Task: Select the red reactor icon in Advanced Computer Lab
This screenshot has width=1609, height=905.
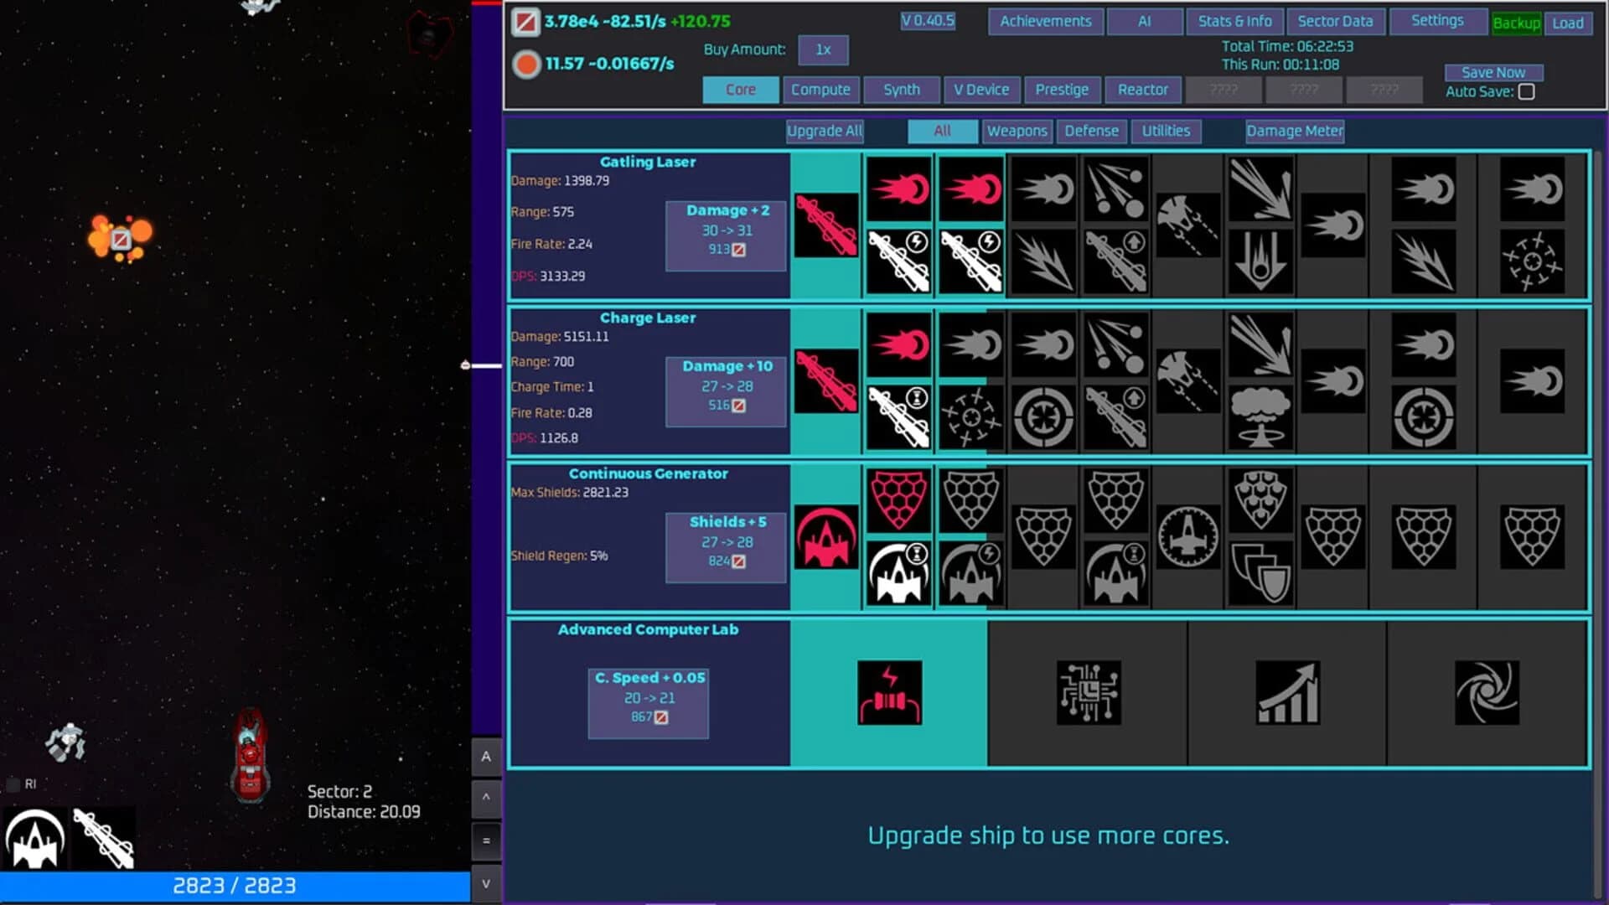Action: [x=889, y=690]
